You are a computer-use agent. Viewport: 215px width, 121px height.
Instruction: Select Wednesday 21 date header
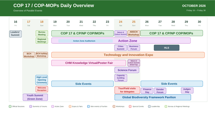point(81,23)
